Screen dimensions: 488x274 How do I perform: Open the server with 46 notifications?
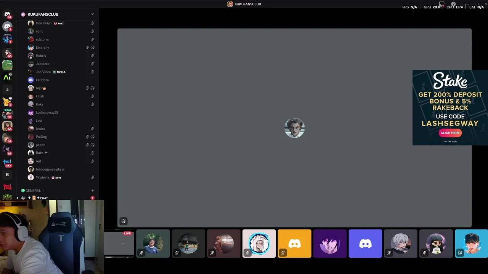pos(7,53)
